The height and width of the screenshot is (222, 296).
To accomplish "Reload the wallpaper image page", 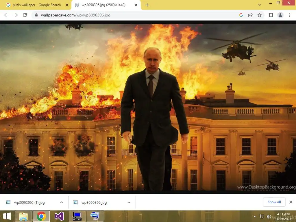I will [25, 15].
